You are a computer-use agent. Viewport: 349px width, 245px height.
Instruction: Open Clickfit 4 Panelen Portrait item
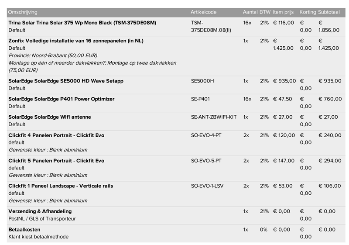click(x=56, y=135)
